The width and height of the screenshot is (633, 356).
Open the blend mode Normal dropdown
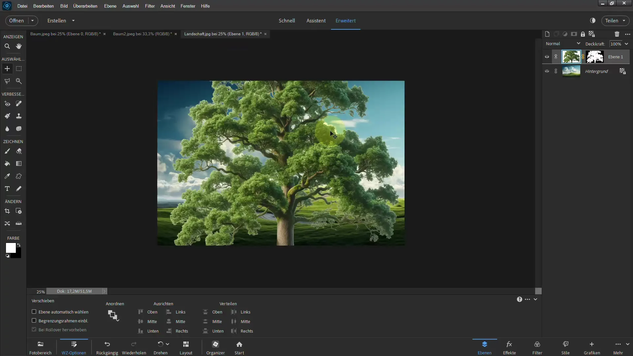(563, 44)
